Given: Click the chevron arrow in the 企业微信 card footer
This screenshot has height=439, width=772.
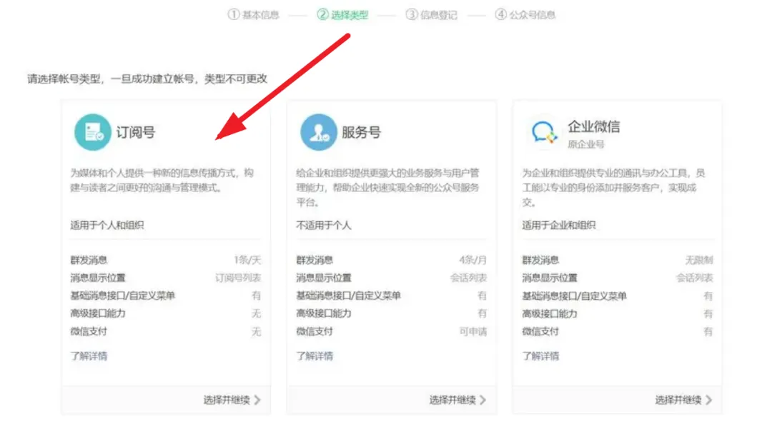Looking at the screenshot, I should tap(709, 400).
